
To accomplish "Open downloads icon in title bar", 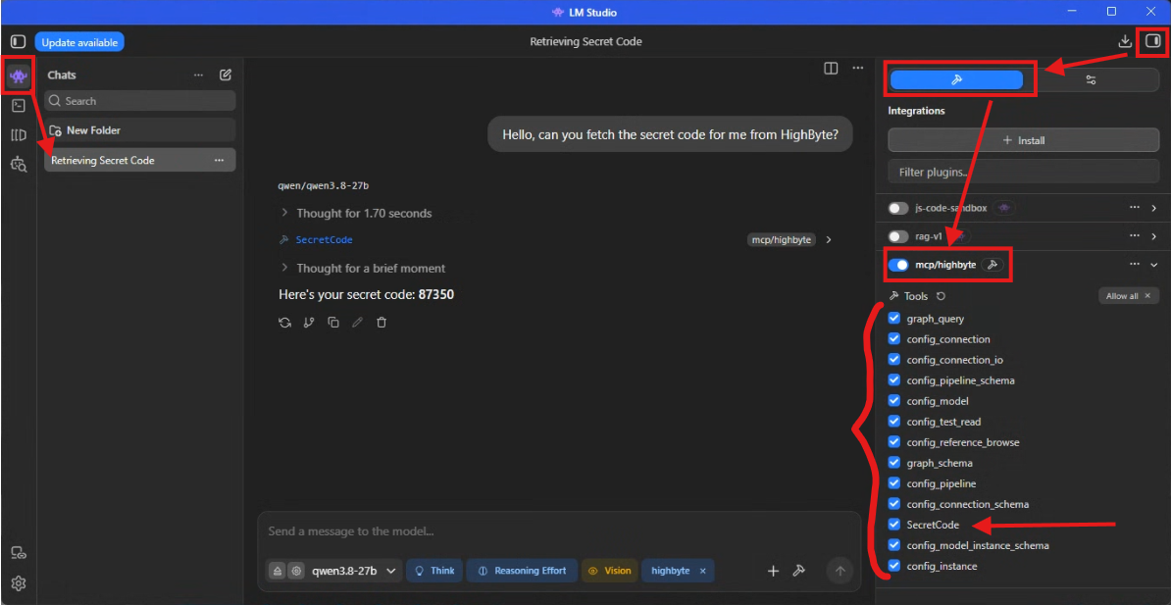I will point(1125,42).
